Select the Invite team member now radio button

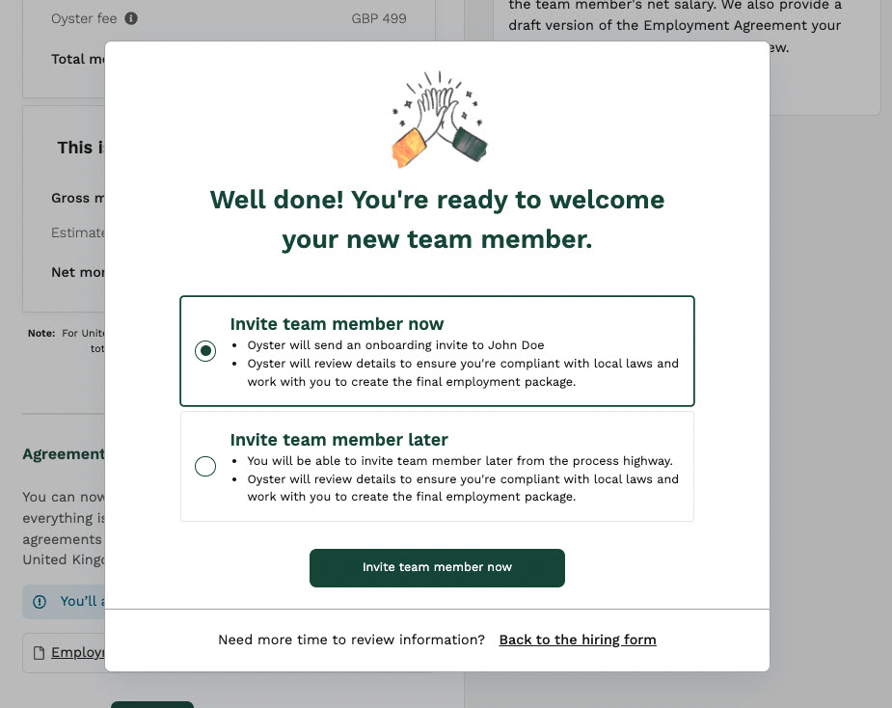(x=205, y=351)
